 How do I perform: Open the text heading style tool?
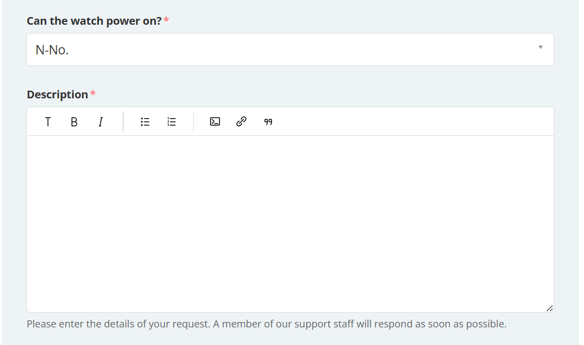pyautogui.click(x=48, y=122)
